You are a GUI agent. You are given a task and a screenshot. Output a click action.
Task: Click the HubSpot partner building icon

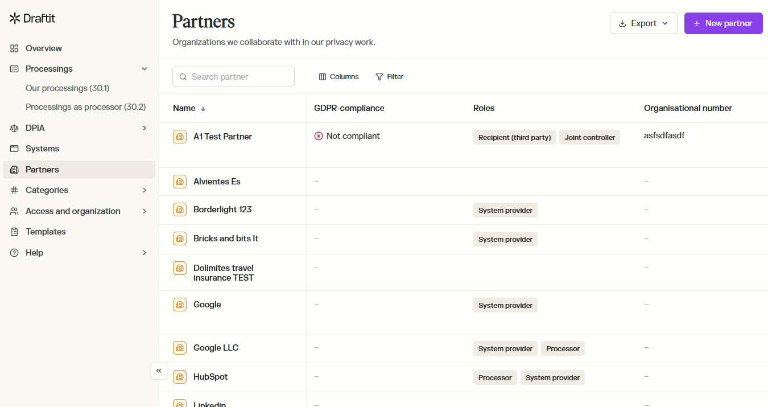click(x=180, y=377)
